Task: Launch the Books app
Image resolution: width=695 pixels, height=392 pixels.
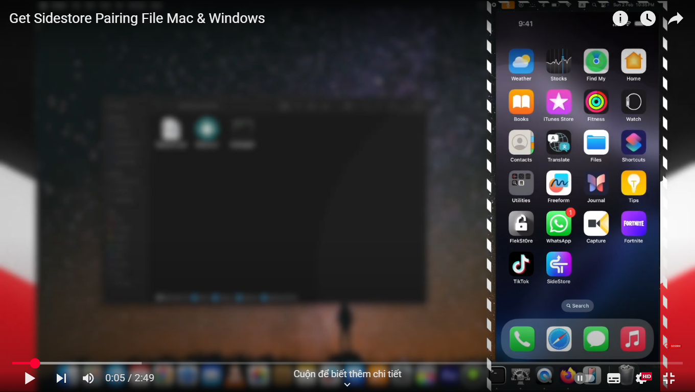Action: tap(521, 102)
